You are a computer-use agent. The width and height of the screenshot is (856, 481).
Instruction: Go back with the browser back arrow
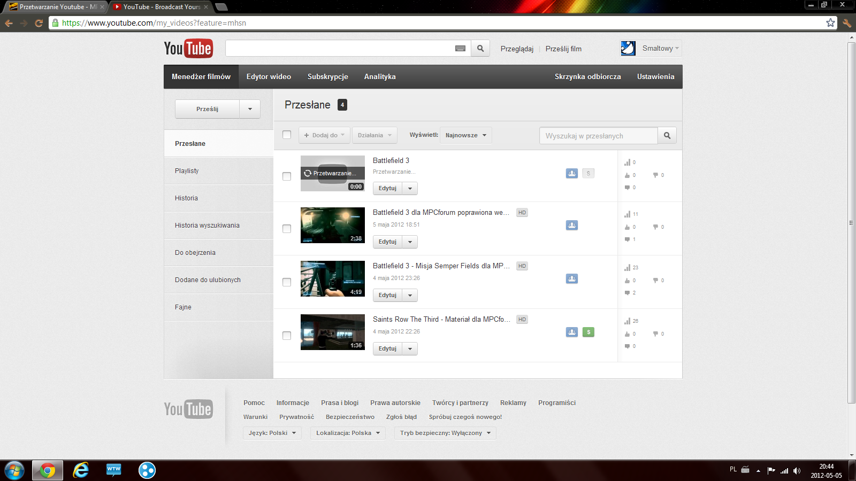pos(9,23)
